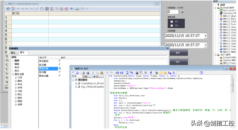Expand the 字体 property group
The height and width of the screenshot is (130, 238).
coord(16,87)
